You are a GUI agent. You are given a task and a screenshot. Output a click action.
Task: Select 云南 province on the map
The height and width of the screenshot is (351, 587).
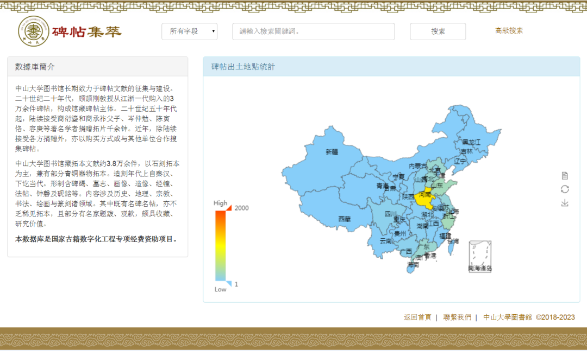pyautogui.click(x=385, y=241)
